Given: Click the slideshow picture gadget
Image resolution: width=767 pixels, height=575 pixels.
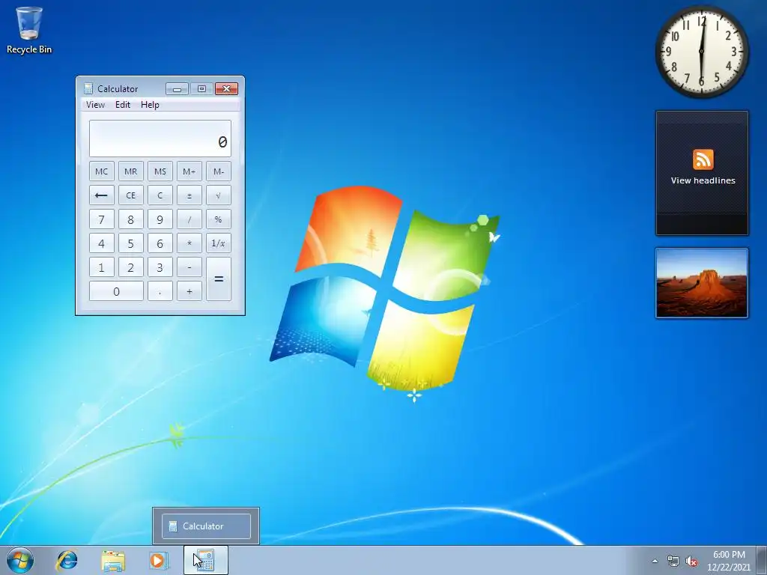Looking at the screenshot, I should [701, 283].
